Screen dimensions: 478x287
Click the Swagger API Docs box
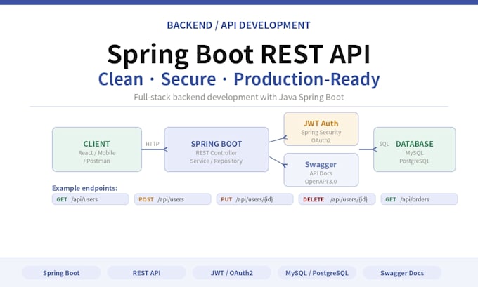(321, 170)
